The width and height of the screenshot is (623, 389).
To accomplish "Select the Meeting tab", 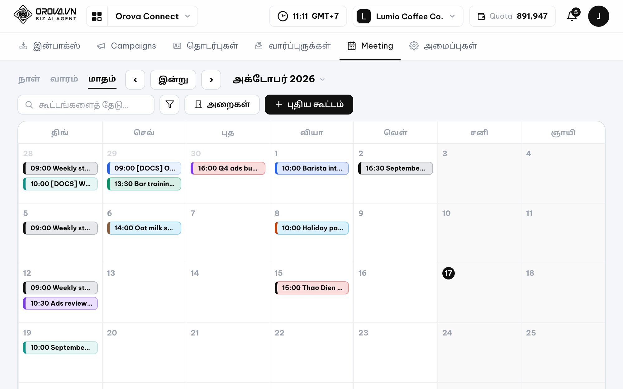I will click(x=370, y=46).
